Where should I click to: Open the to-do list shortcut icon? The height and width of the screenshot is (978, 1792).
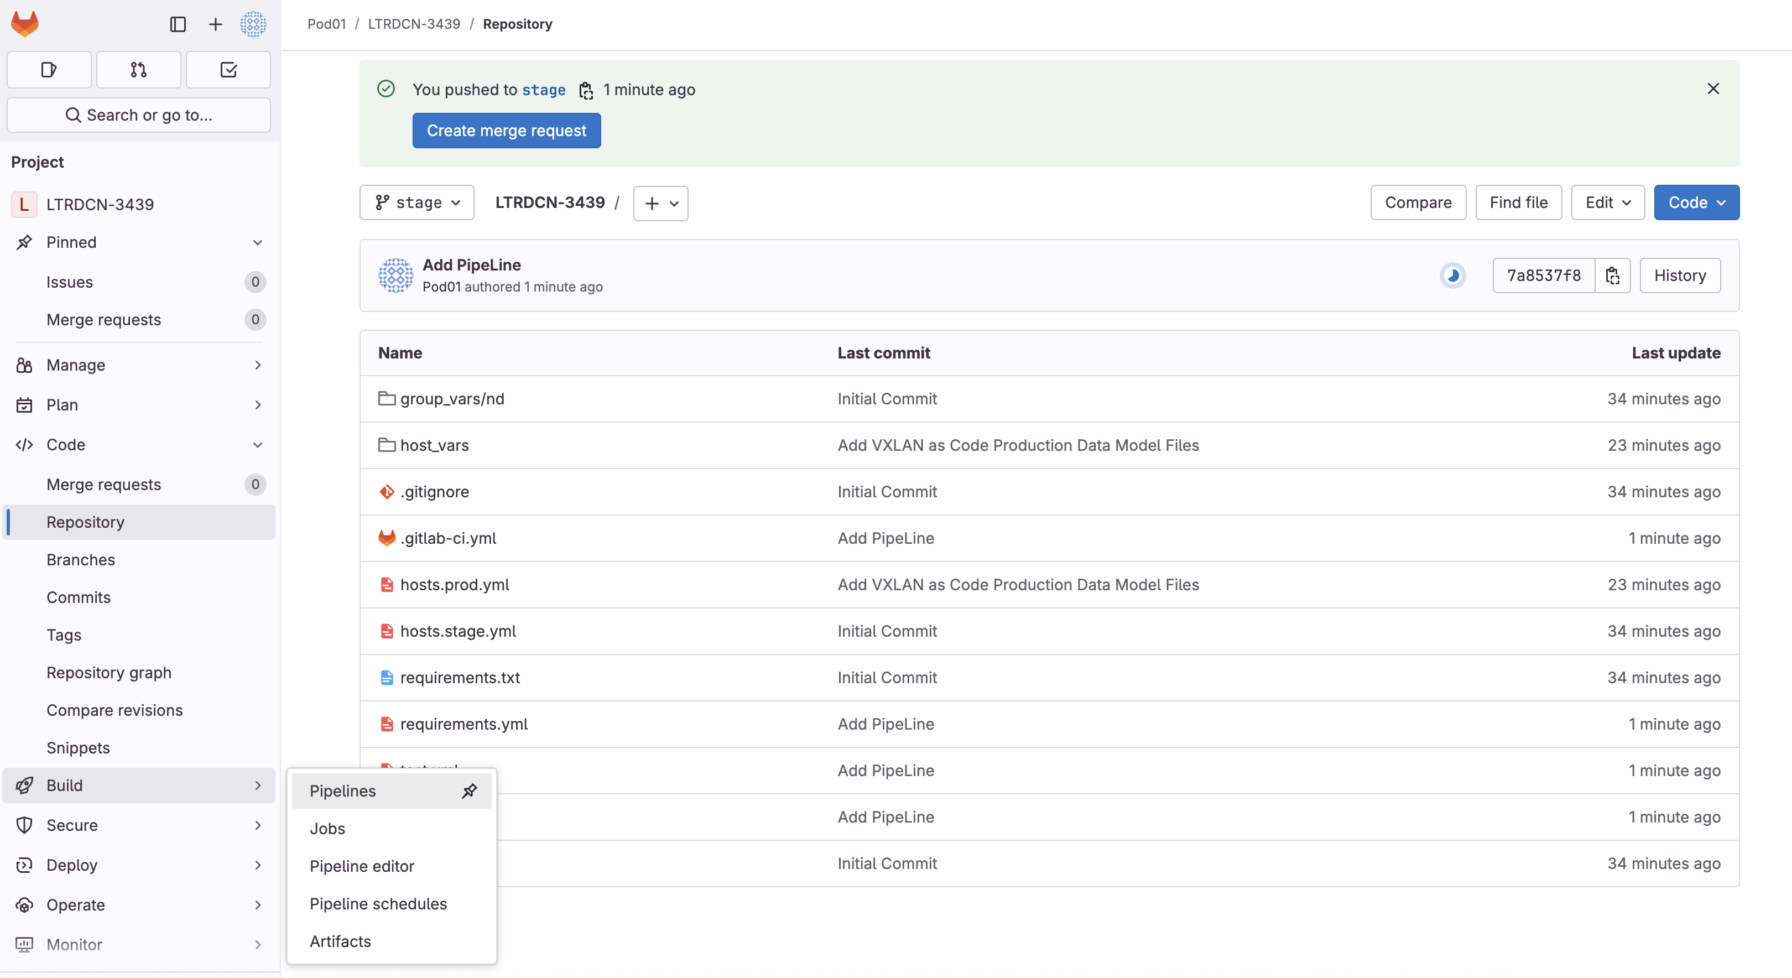228,70
